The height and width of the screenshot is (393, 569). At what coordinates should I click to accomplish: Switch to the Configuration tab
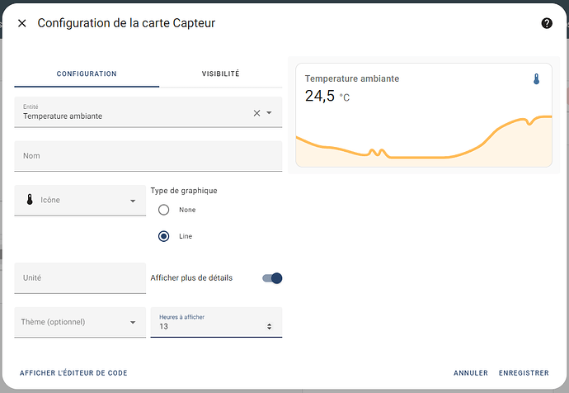tap(87, 73)
